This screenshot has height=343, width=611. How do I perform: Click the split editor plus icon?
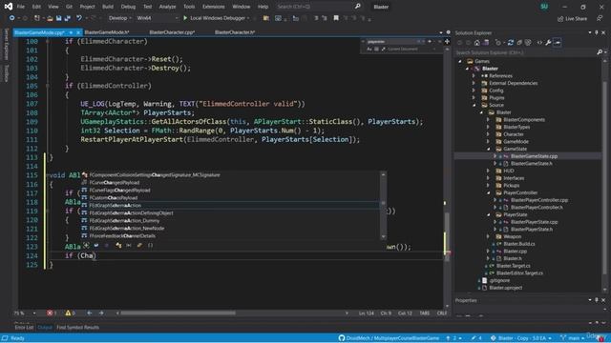click(x=447, y=41)
